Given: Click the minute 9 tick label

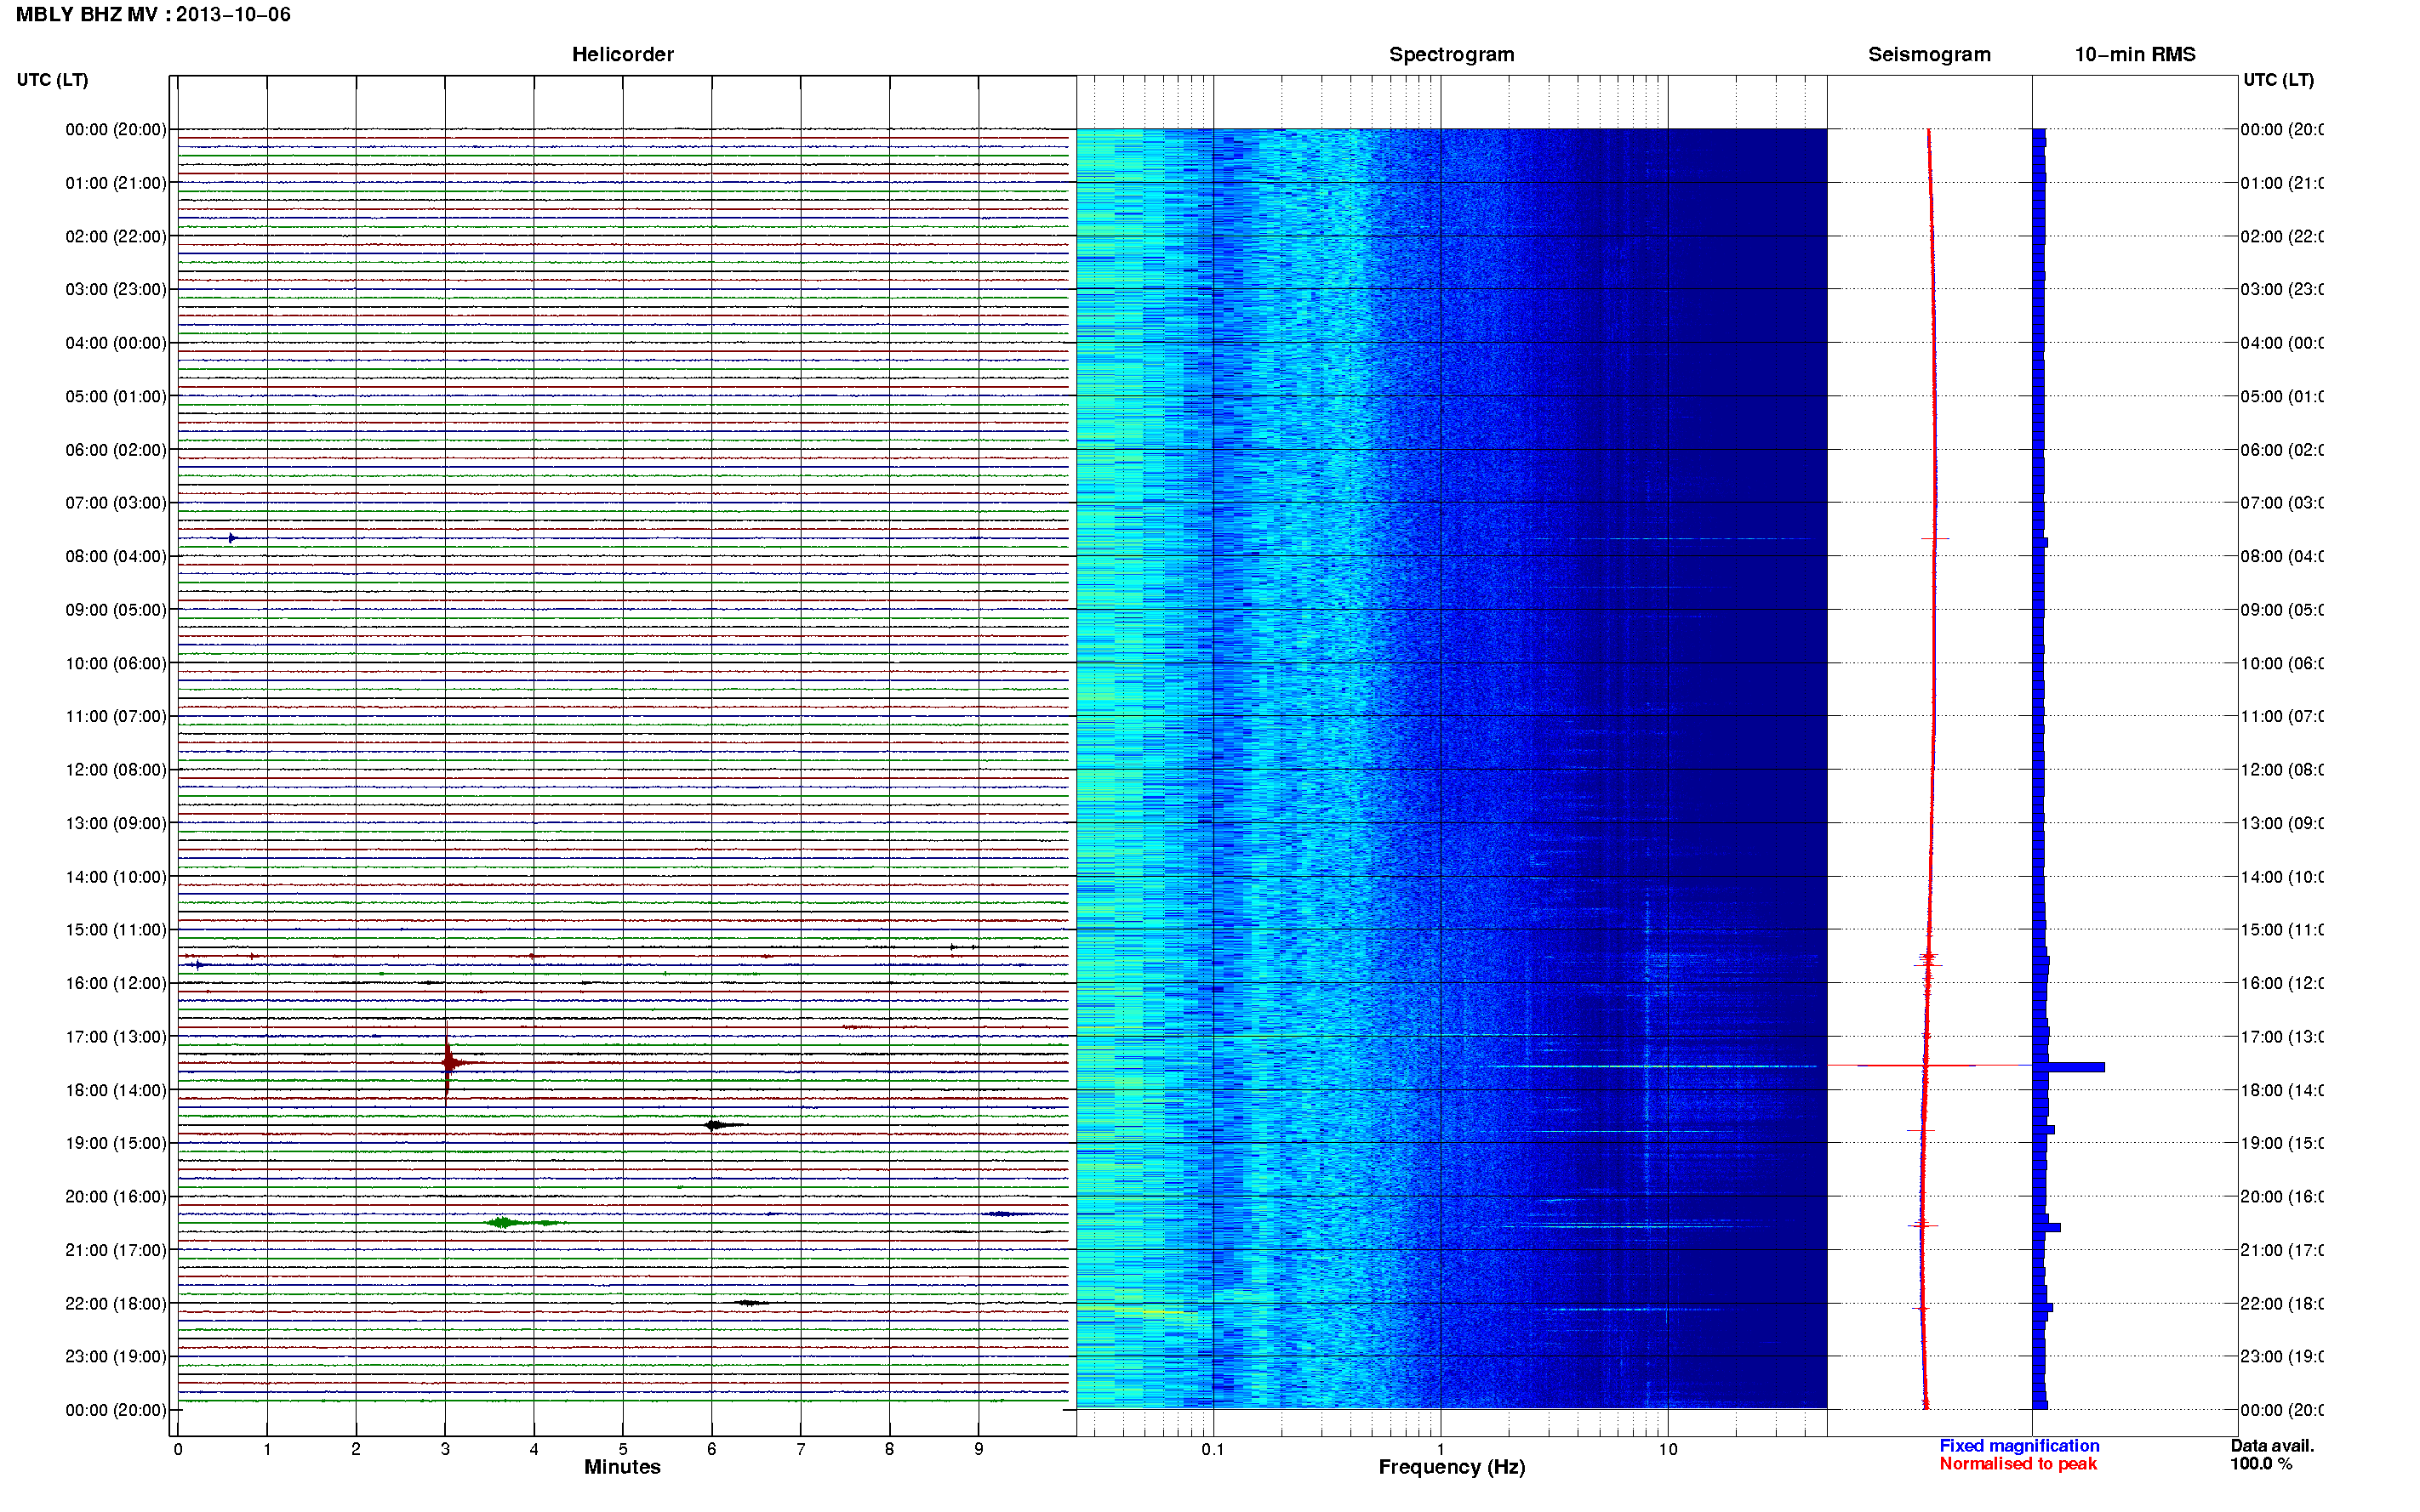Looking at the screenshot, I should [x=979, y=1449].
